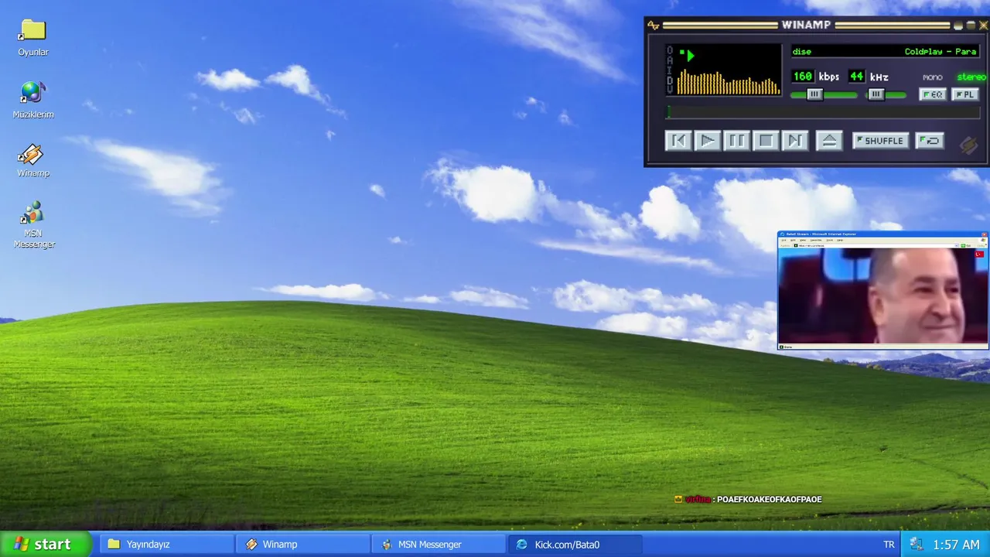
Task: Toggle Shuffle in Winamp
Action: tap(880, 141)
